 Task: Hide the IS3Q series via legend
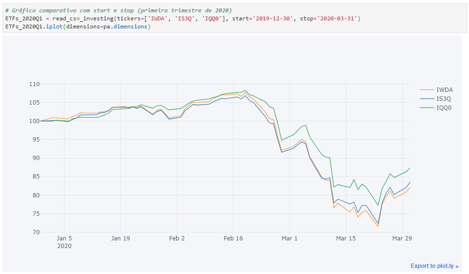click(x=444, y=98)
